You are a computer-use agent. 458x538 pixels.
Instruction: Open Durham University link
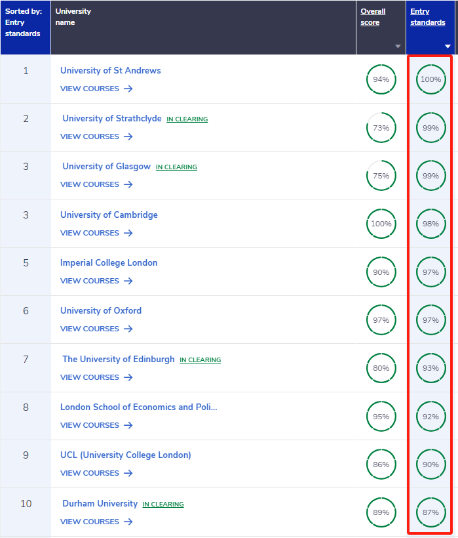(100, 504)
